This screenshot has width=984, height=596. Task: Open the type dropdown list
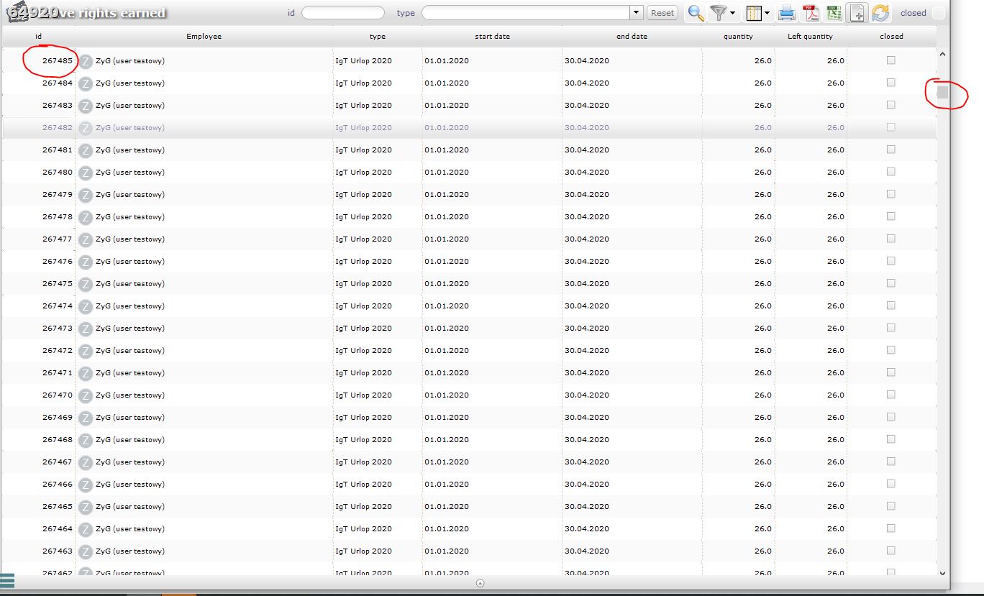click(636, 13)
